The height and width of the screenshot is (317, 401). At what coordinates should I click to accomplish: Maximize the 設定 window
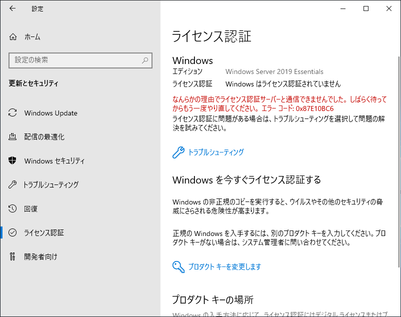tap(366, 8)
